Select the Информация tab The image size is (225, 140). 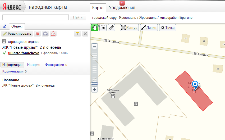[x=12, y=65]
